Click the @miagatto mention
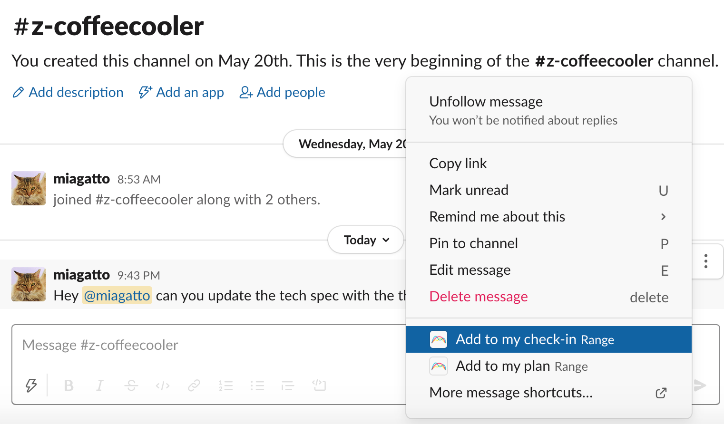724x424 pixels. [117, 296]
